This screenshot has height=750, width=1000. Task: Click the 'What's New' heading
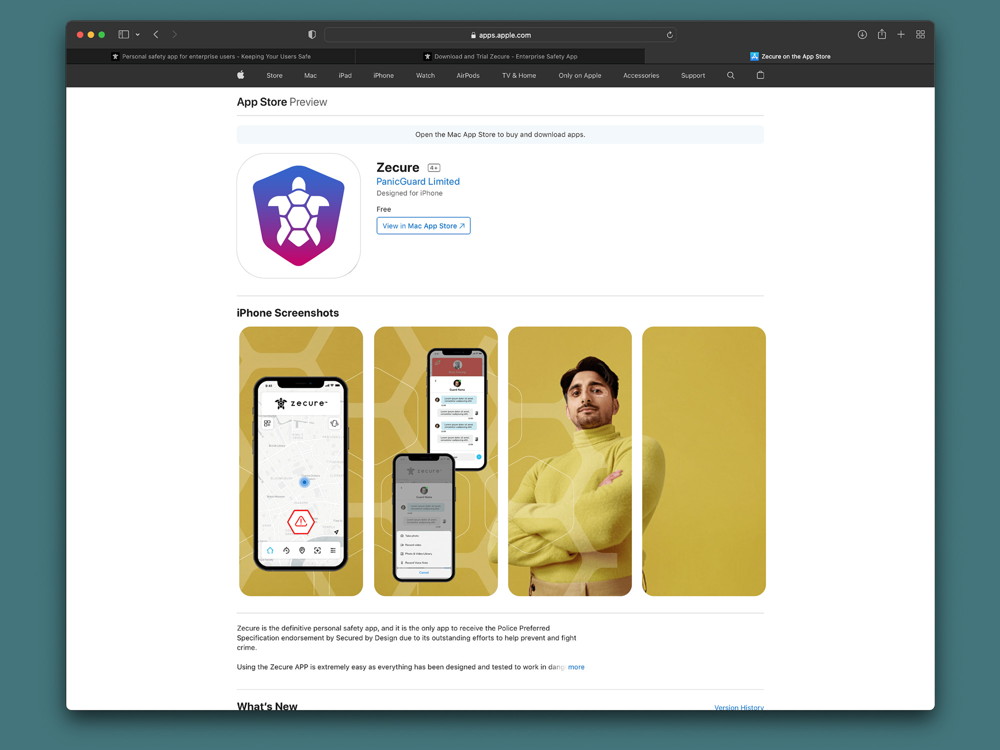pyautogui.click(x=267, y=705)
